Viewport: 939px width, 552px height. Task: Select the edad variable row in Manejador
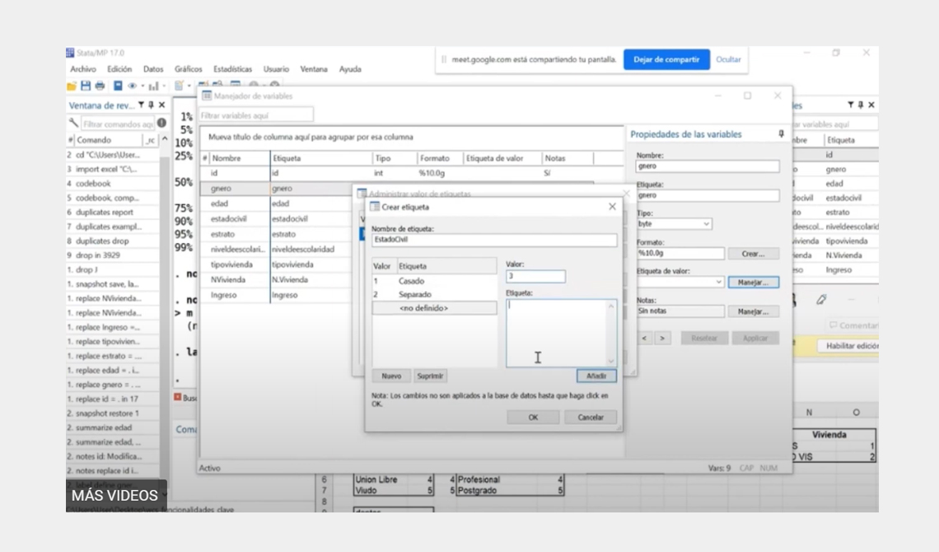(275, 203)
